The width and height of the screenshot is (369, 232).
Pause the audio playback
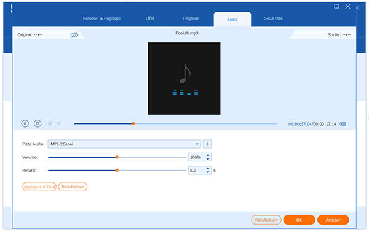pyautogui.click(x=25, y=123)
